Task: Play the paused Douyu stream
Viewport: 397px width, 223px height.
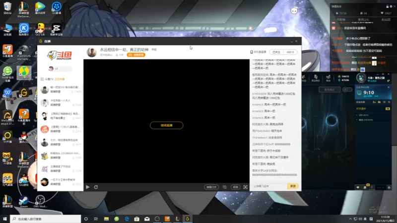Action: coord(88,187)
